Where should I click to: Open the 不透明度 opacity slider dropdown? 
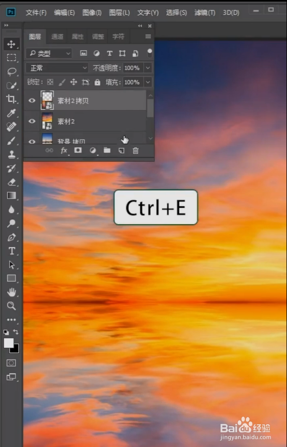(x=148, y=68)
